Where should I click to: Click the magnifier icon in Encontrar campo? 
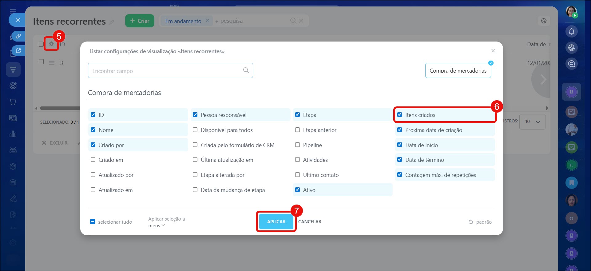click(246, 70)
